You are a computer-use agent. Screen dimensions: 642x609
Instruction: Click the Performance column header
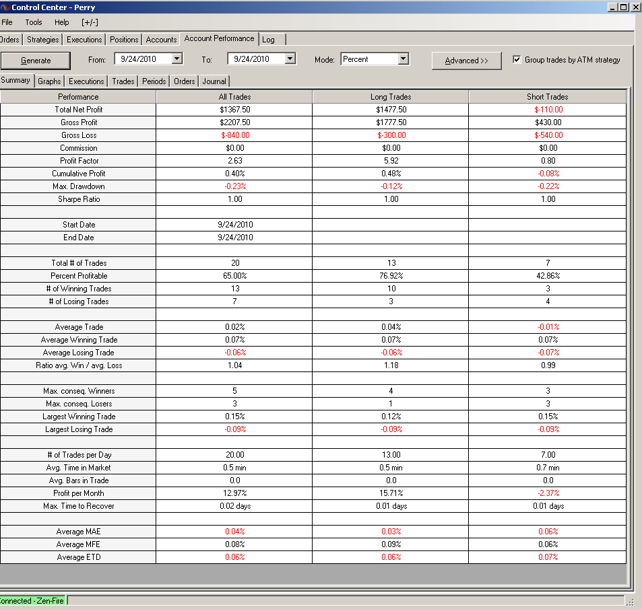click(x=78, y=97)
